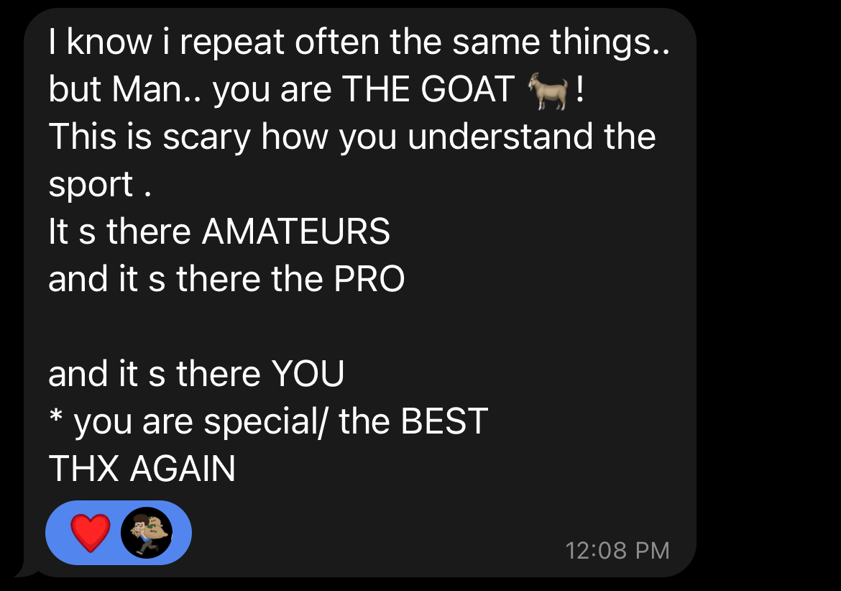Viewport: 841px width, 591px height.
Task: Click the words THE GOAT
Action: 428,89
